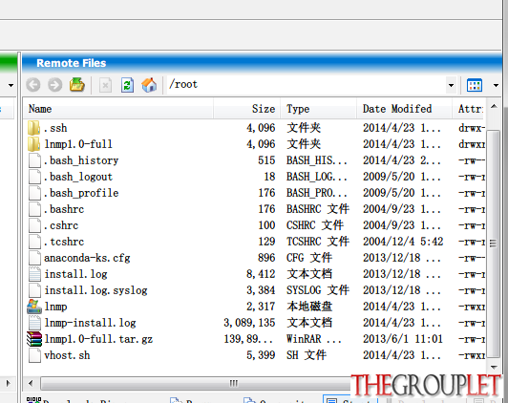The width and height of the screenshot is (508, 403).
Task: Click the '.ssh' file name
Action: click(x=55, y=128)
